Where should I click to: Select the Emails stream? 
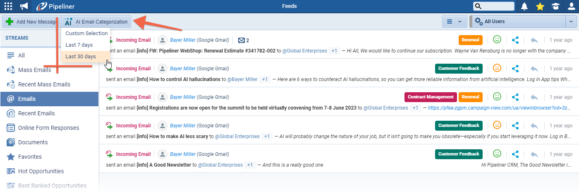pos(49,99)
